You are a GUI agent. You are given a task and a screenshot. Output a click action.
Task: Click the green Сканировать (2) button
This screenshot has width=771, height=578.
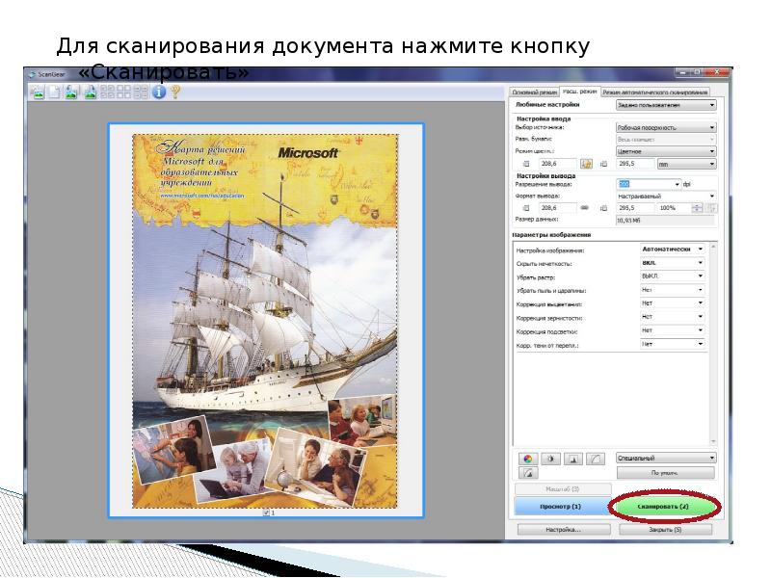[x=663, y=507]
